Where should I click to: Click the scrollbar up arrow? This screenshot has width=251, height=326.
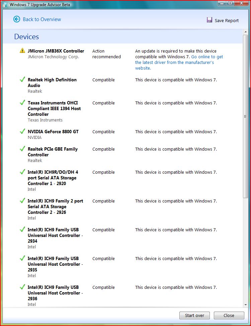coord(245,32)
